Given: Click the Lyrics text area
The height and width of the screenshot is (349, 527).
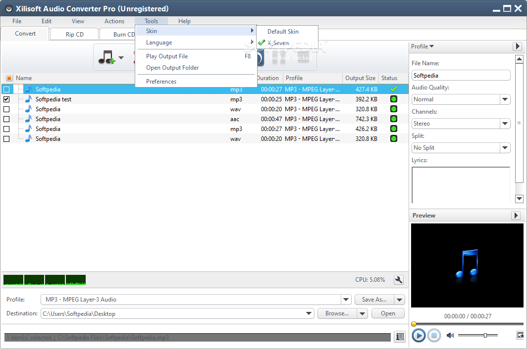Looking at the screenshot, I should [461, 185].
